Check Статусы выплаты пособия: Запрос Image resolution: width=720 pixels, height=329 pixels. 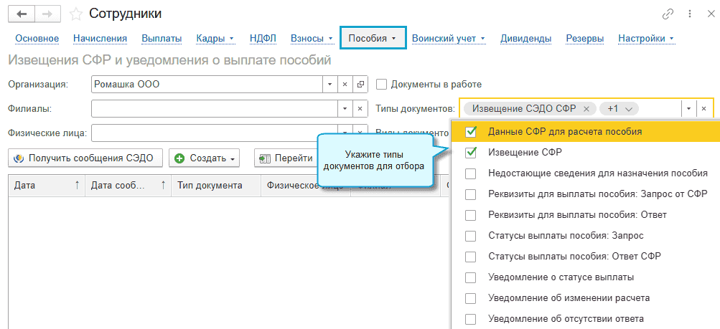(471, 236)
